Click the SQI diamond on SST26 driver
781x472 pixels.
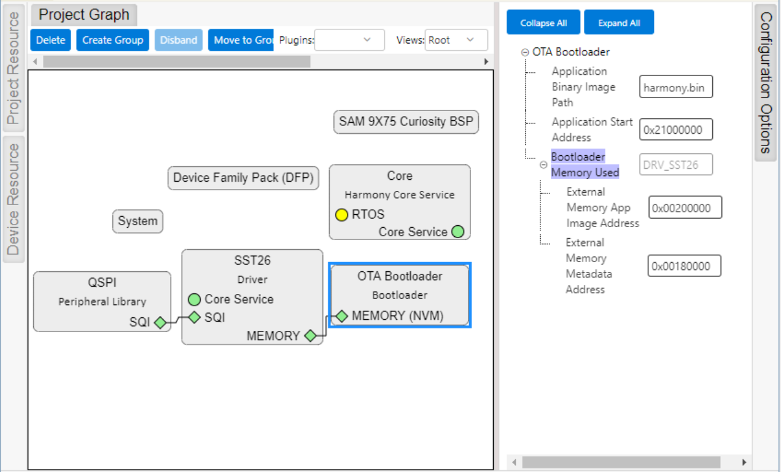point(195,317)
